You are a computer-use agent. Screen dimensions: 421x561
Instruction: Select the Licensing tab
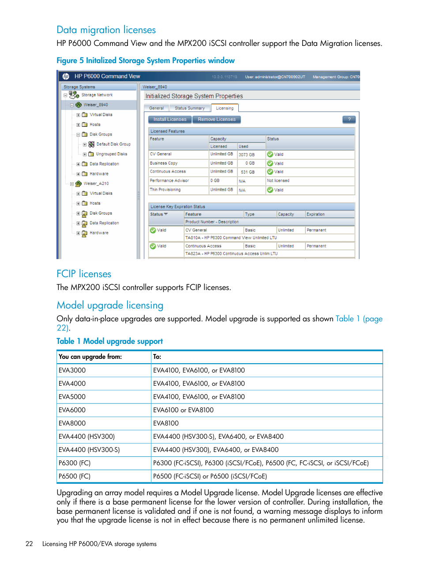coord(225,108)
